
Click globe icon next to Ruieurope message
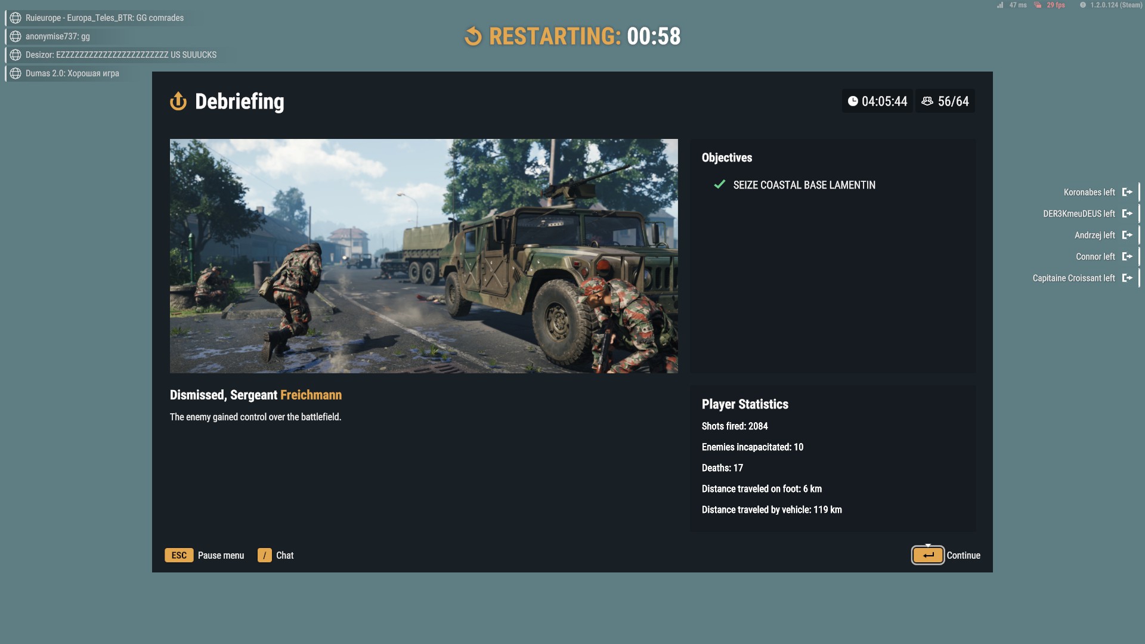(16, 18)
